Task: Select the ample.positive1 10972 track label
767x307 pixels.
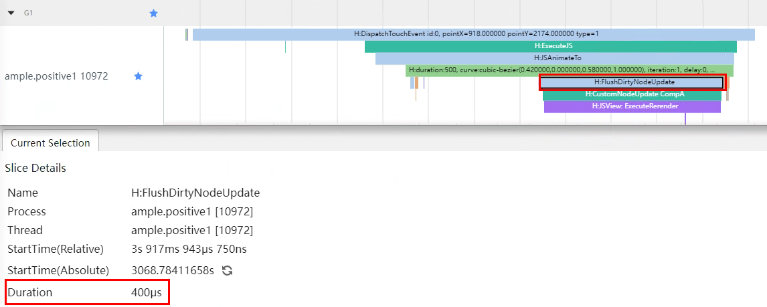Action: point(56,76)
